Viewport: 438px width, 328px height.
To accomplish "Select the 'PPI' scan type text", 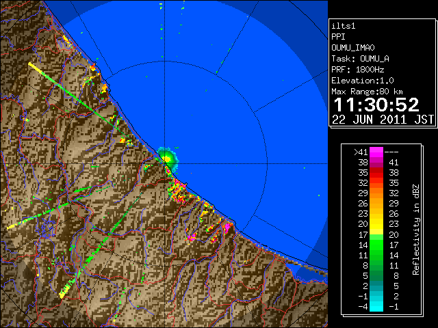I will (x=338, y=37).
